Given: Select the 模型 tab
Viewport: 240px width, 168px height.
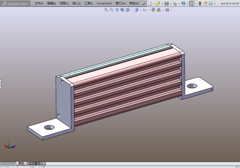Looking at the screenshot, I should [x=21, y=163].
